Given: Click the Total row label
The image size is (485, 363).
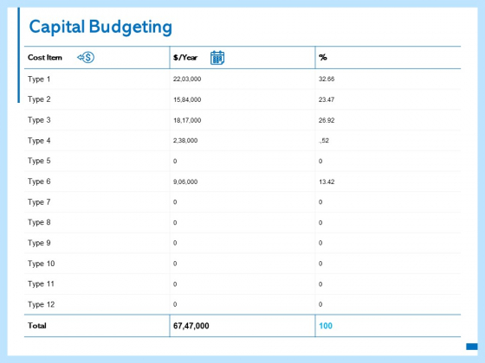Looking at the screenshot, I should 36,326.
